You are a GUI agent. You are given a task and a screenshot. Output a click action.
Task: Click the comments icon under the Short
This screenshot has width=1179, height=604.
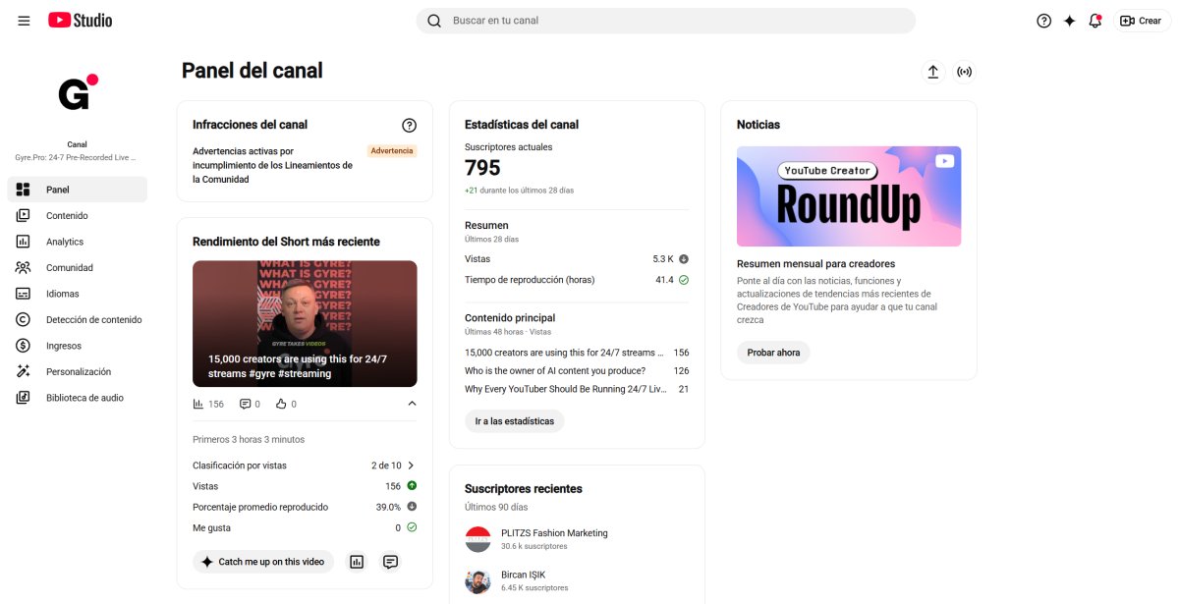point(246,404)
